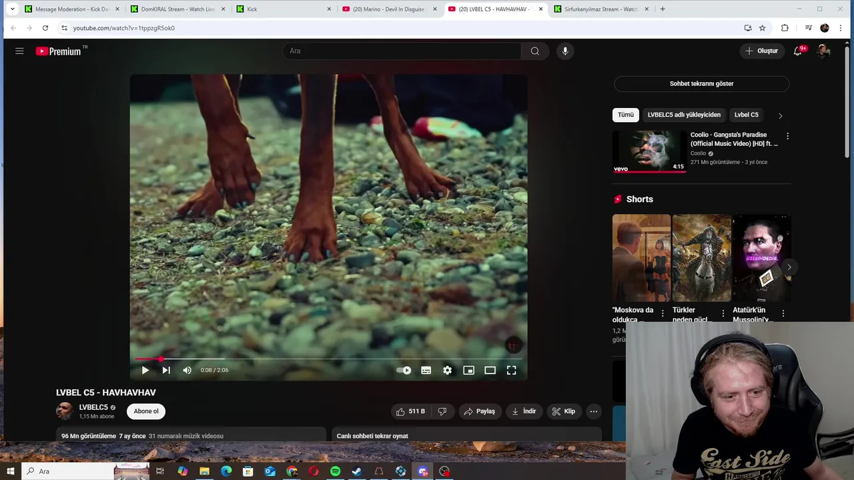
Task: Open options for 'Moskova da' Short
Action: (x=663, y=313)
